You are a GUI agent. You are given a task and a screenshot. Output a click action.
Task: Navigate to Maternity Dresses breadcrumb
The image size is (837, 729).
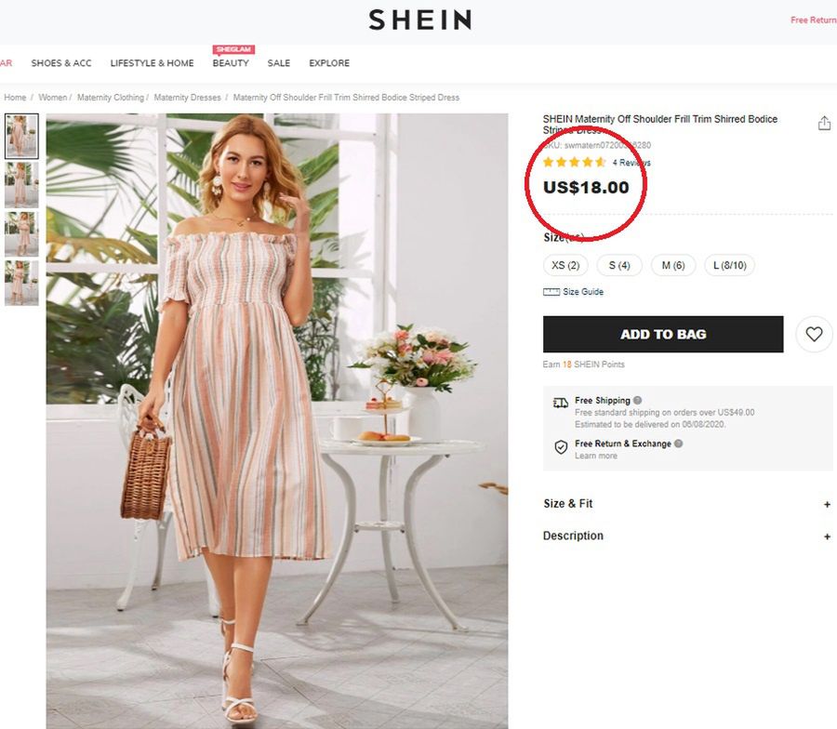(x=189, y=98)
